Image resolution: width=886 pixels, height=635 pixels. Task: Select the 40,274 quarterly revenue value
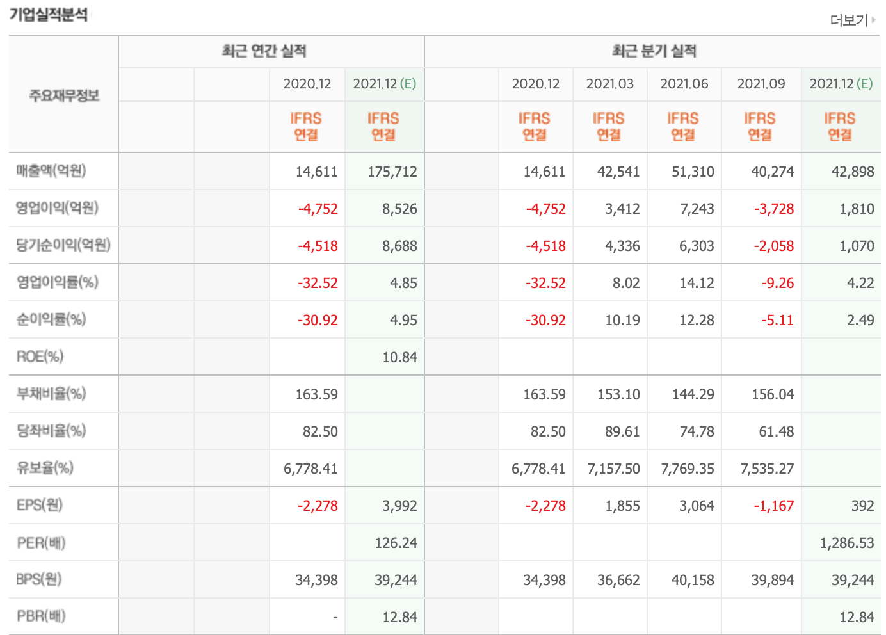click(x=772, y=172)
